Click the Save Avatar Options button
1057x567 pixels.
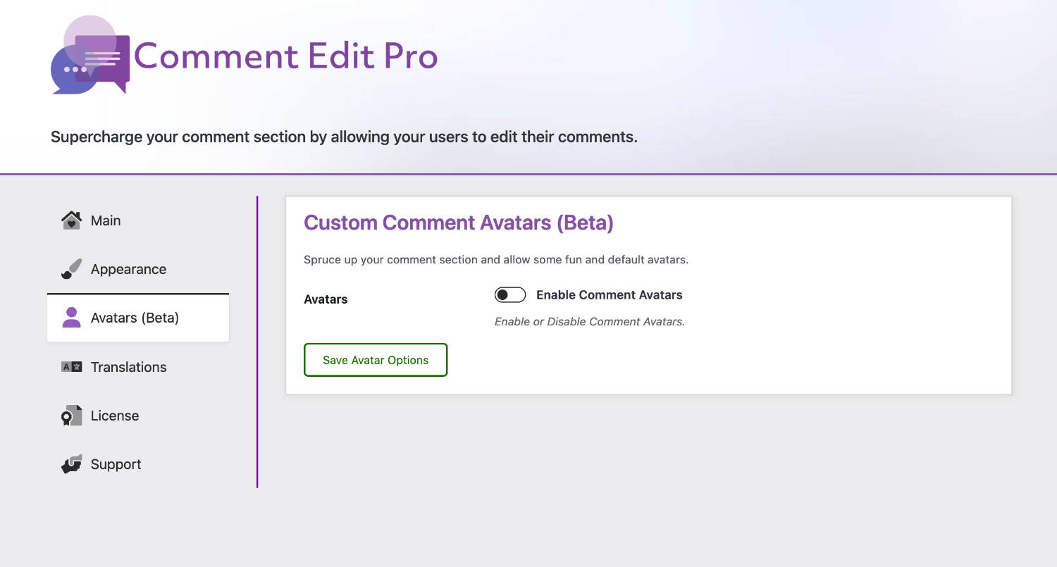(x=376, y=360)
